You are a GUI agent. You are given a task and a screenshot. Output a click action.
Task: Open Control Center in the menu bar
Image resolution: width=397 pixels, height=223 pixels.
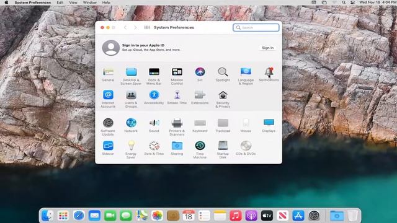[352, 2]
